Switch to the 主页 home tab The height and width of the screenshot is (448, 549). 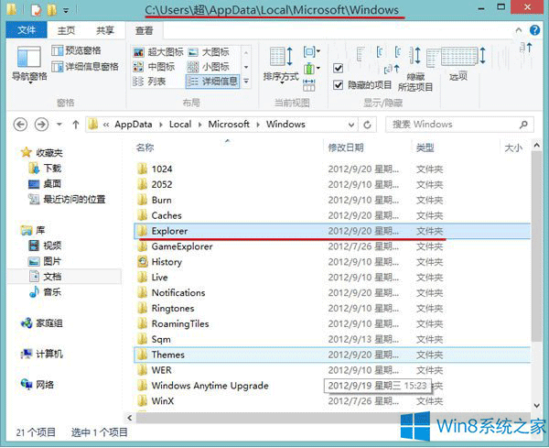66,31
